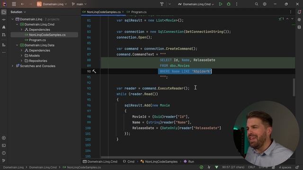Image resolution: width=303 pixels, height=170 pixels.
Task: Click the ExecuteReader call on line 93
Action: click(171, 88)
